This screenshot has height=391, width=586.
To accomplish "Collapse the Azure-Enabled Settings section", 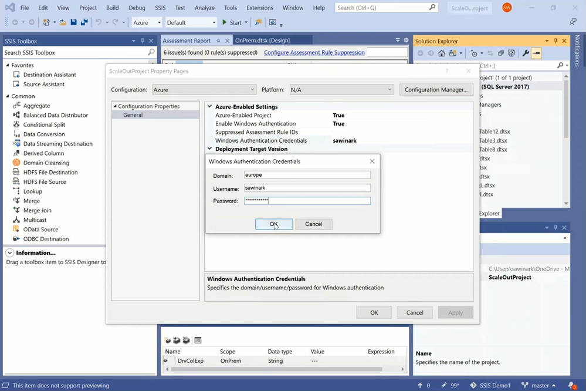I will (x=209, y=106).
